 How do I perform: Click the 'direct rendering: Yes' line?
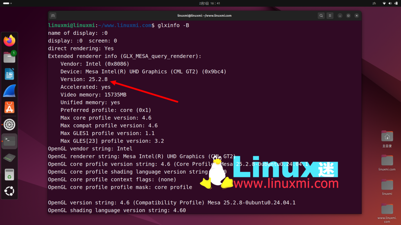point(81,48)
